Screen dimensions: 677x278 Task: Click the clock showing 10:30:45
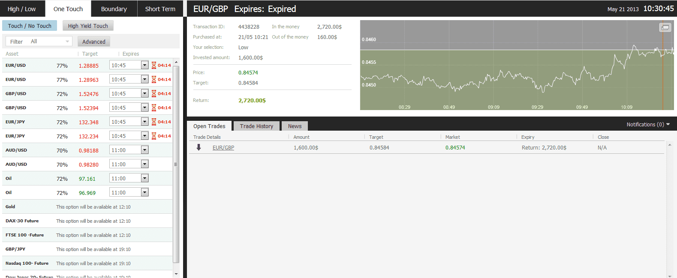coord(659,9)
